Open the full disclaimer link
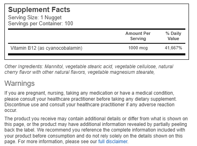This screenshot has width=197, height=146. (x=113, y=141)
